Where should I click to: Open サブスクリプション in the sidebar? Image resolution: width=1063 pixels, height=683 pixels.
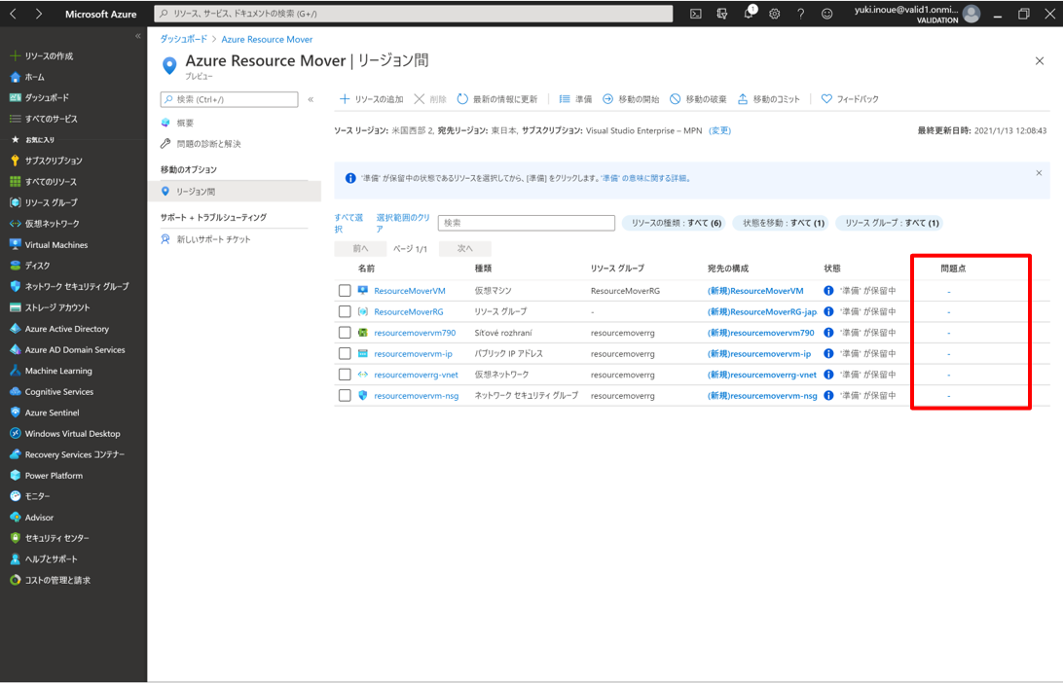click(x=46, y=161)
